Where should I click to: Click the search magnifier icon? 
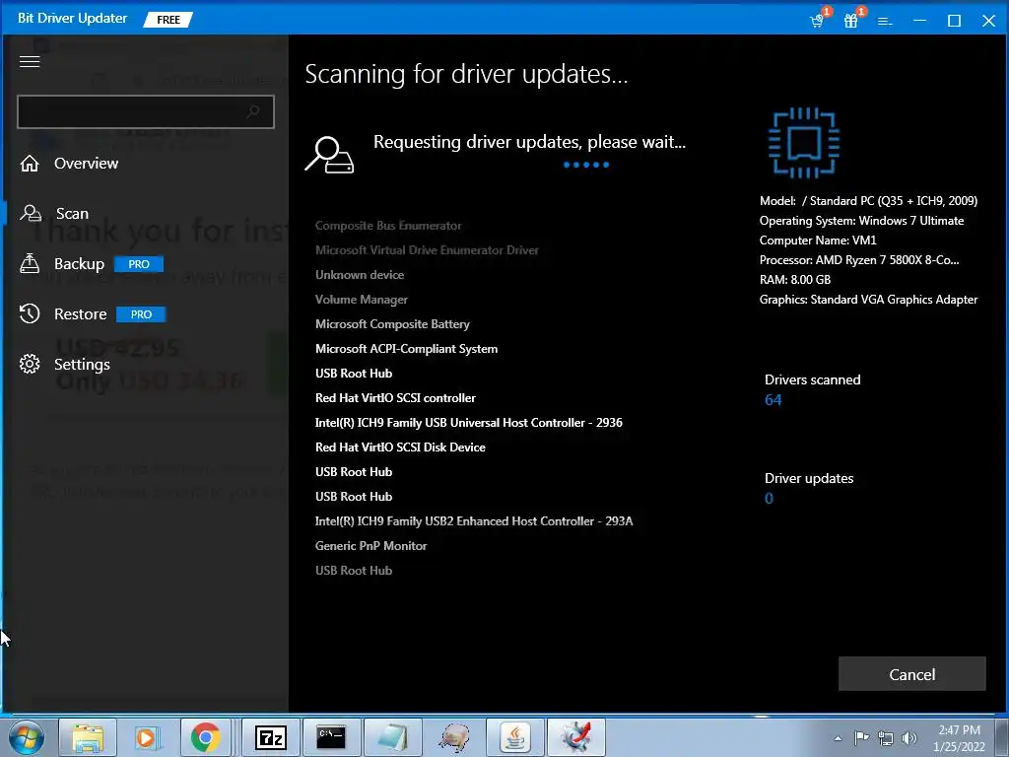tap(253, 110)
